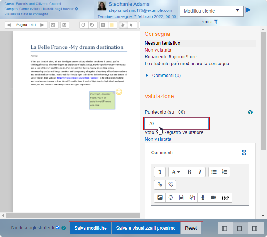
Task: Click Salva e visualizza il prossimo
Action: [146, 228]
